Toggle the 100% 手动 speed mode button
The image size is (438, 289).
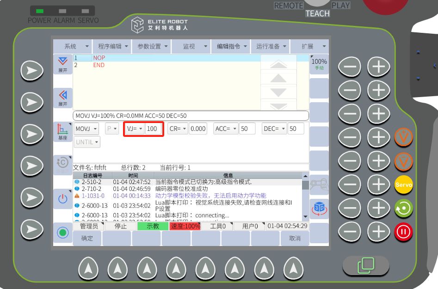(319, 64)
